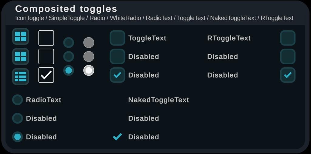Select the top gray WhiteRadio circle
The image size is (311, 154).
coord(89,43)
